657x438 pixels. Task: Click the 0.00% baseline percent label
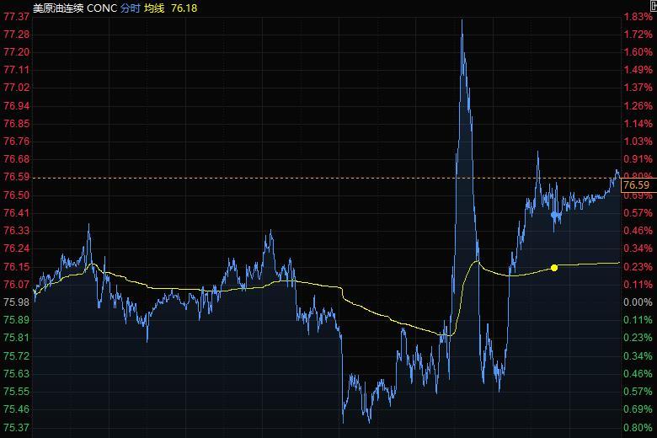(x=638, y=302)
